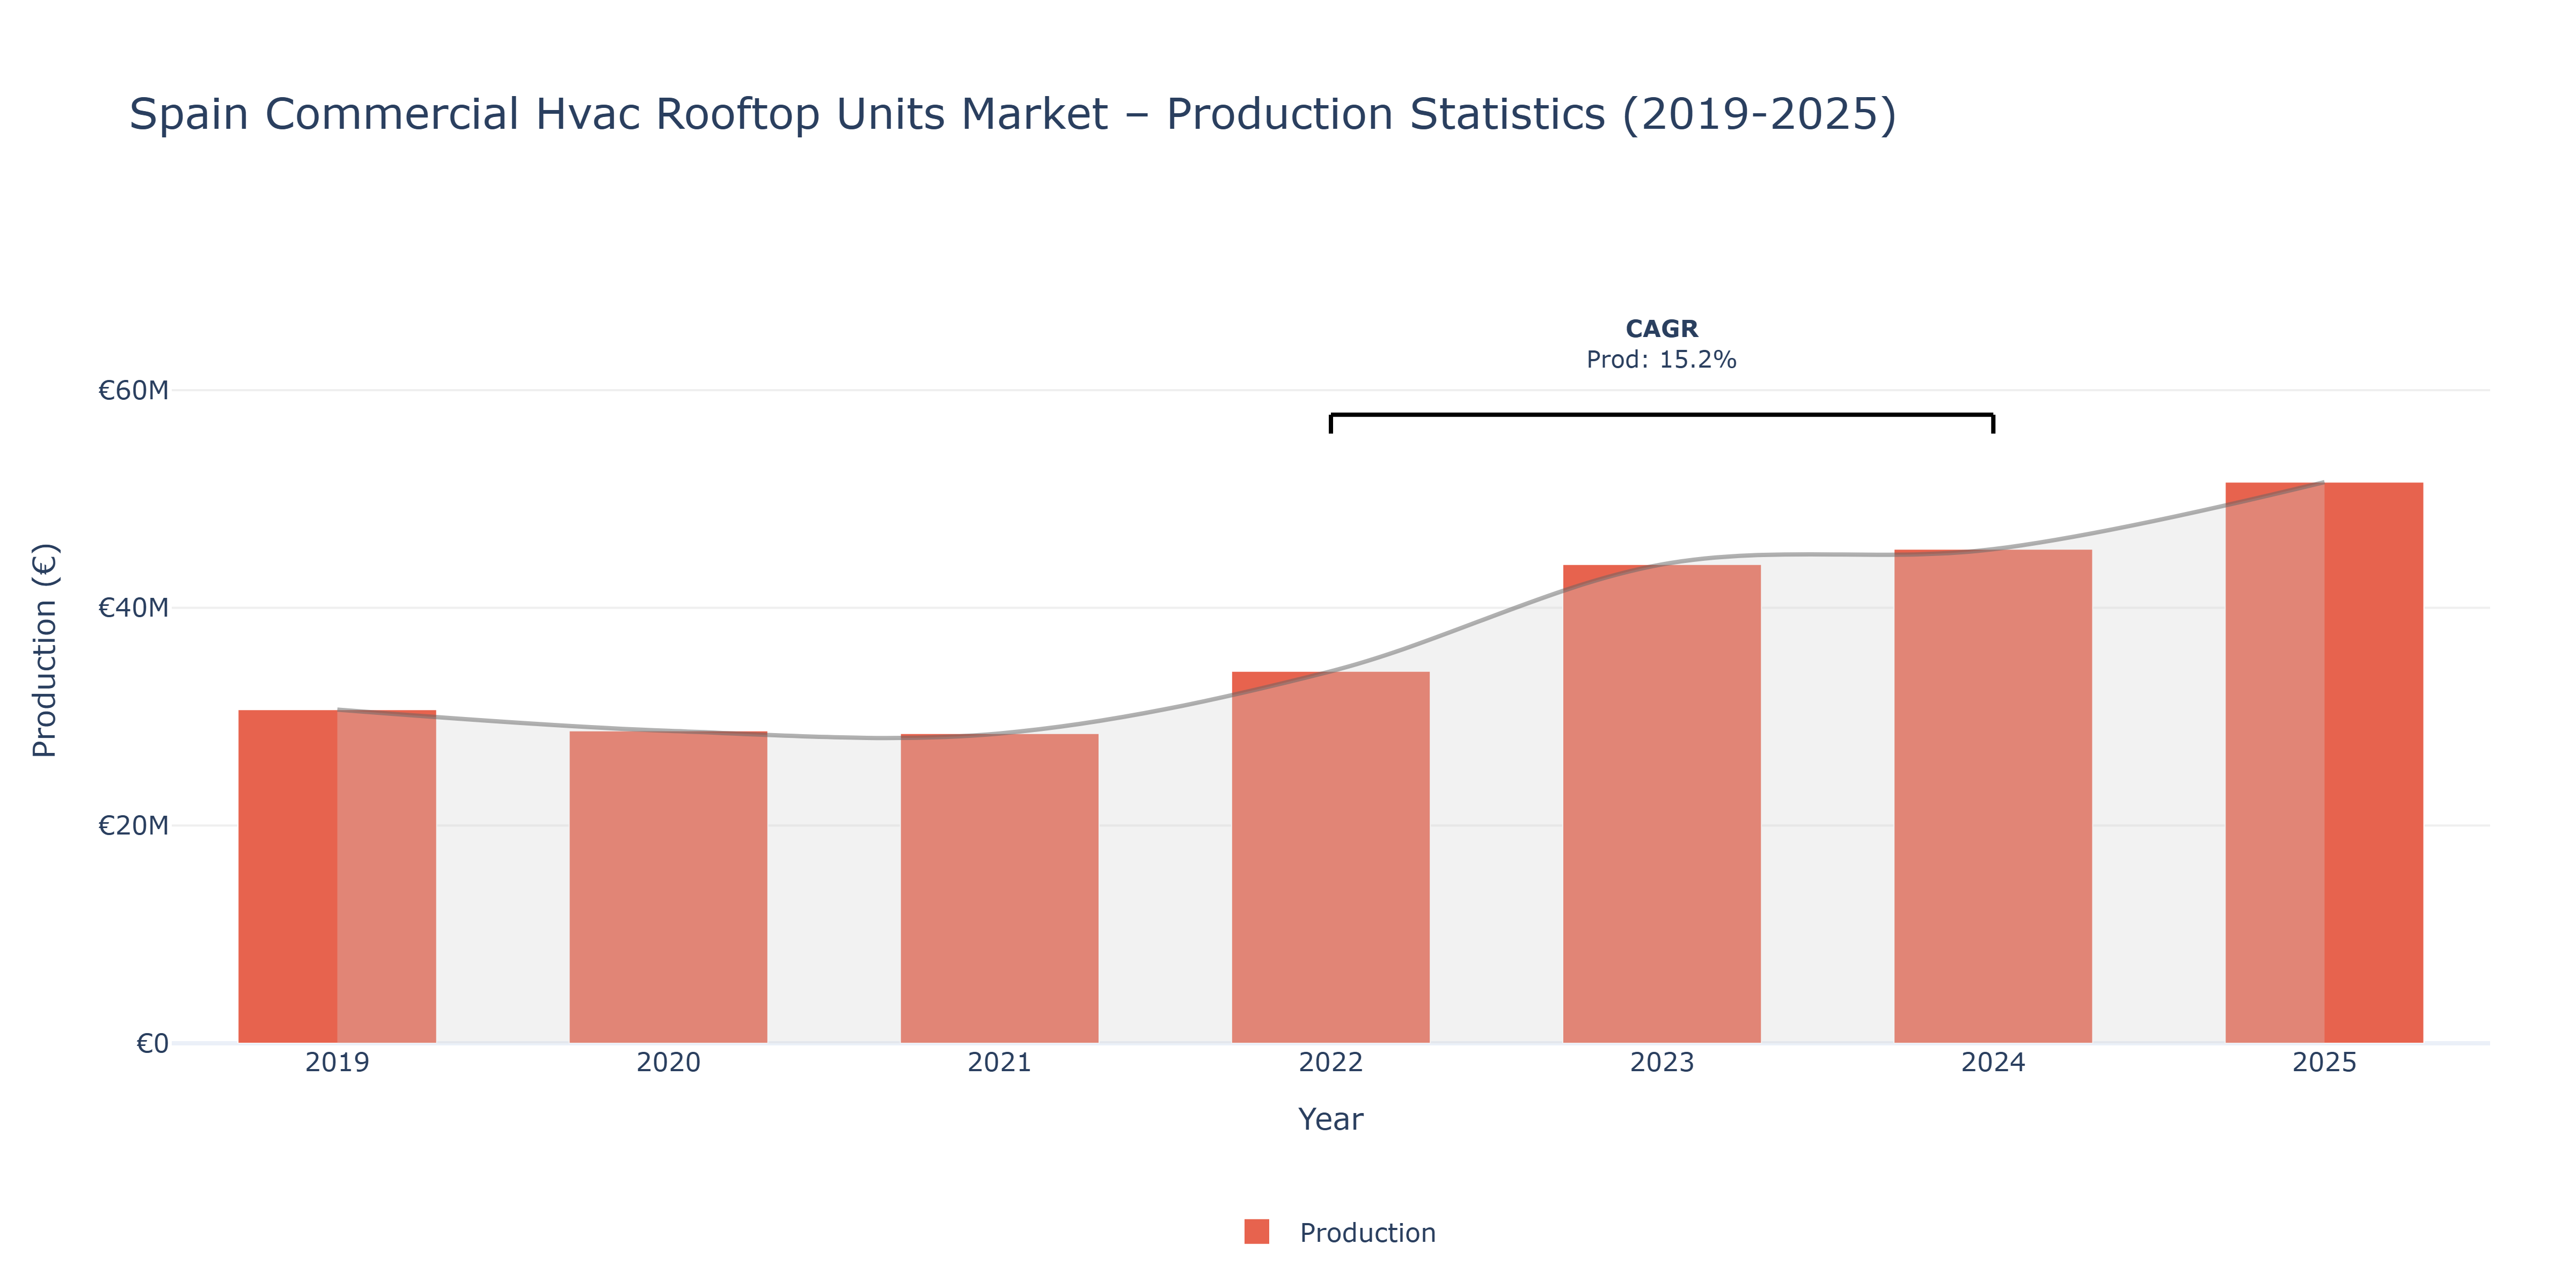The image size is (2576, 1288).
Task: Click the chart title text
Action: click(1013, 114)
